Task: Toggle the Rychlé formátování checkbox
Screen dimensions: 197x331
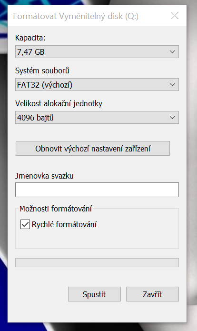Action: [25, 224]
